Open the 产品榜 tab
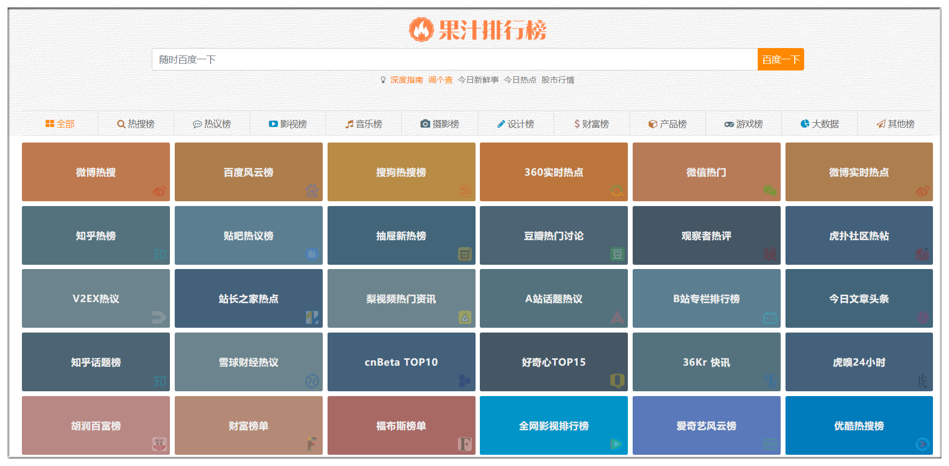 click(x=667, y=124)
